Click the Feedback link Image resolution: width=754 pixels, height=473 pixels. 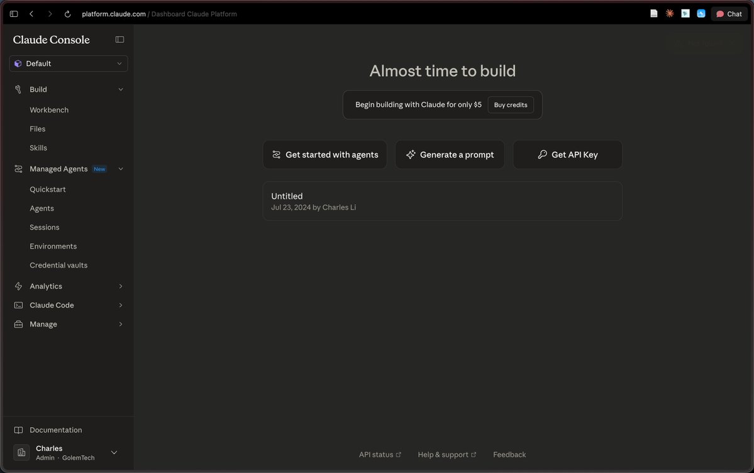click(509, 454)
